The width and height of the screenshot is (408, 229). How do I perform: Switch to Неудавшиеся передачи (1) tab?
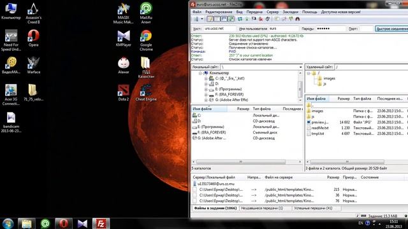coord(262,208)
